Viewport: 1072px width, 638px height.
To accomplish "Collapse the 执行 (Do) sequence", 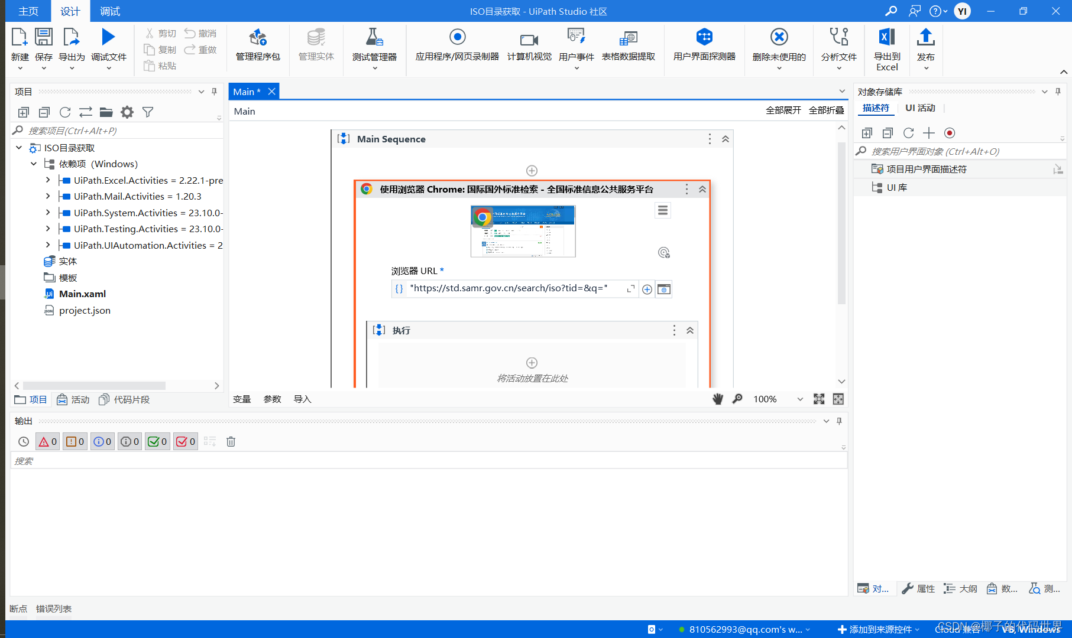I will pos(690,331).
